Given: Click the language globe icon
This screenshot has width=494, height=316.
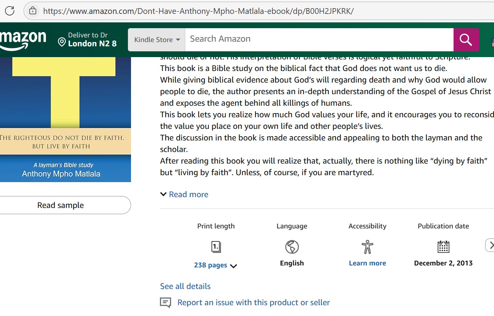Looking at the screenshot, I should coord(292,247).
